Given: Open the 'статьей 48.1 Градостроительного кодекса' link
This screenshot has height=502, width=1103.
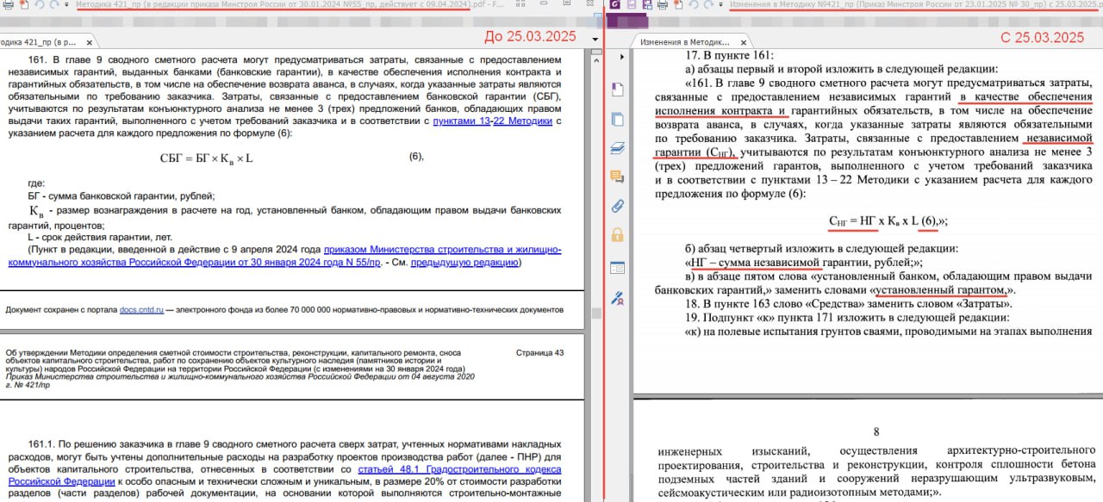Looking at the screenshot, I should [459, 469].
